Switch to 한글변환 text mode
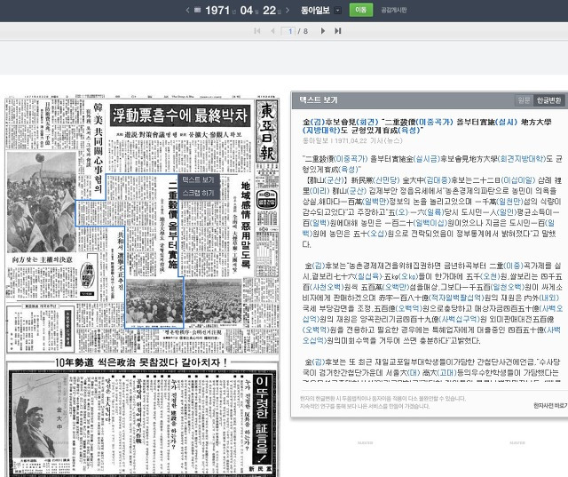568x477 pixels. [548, 100]
